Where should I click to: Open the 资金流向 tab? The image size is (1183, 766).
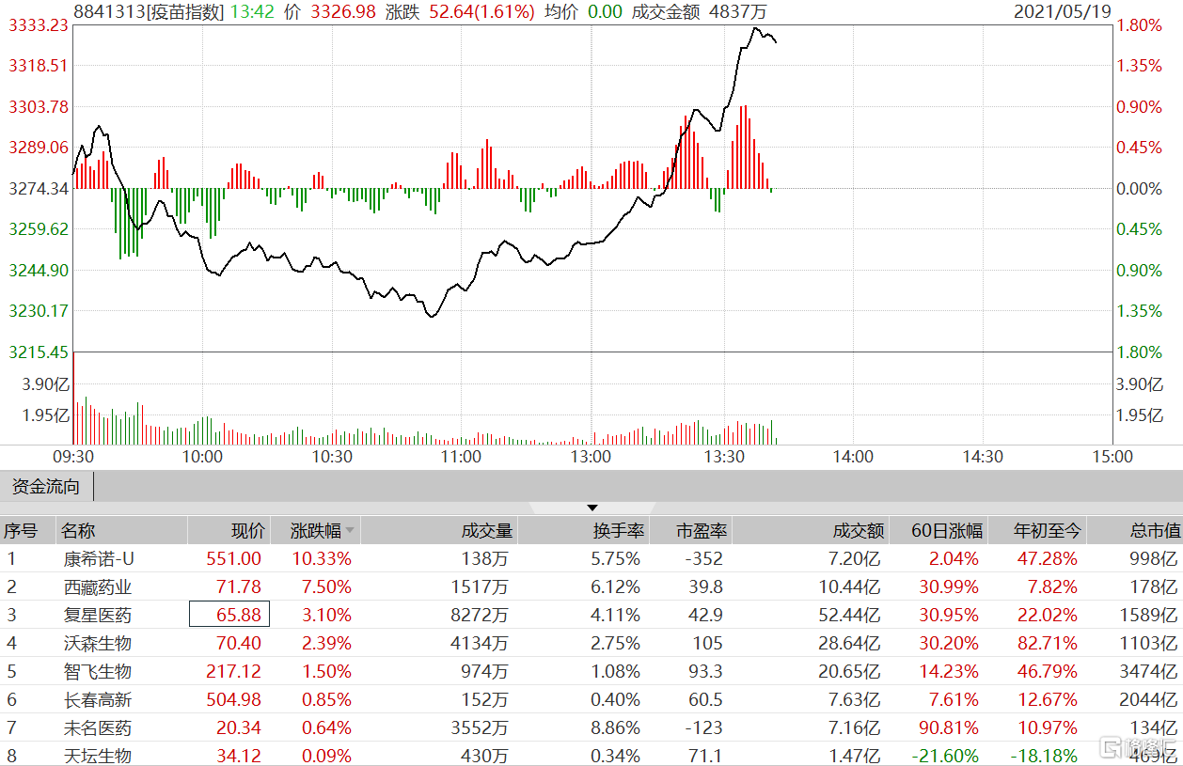click(x=46, y=487)
